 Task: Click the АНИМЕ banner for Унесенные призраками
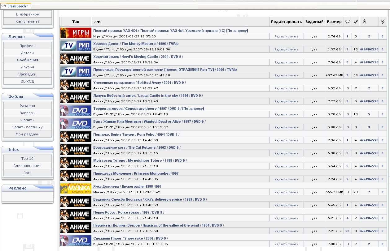pos(76,85)
